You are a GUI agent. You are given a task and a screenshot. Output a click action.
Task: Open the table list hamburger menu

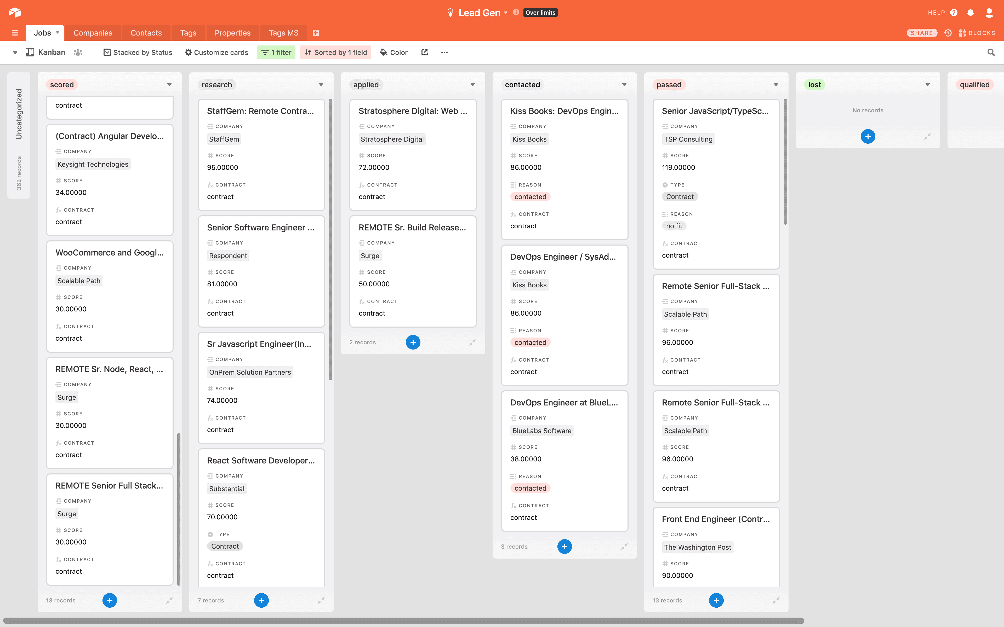click(15, 33)
